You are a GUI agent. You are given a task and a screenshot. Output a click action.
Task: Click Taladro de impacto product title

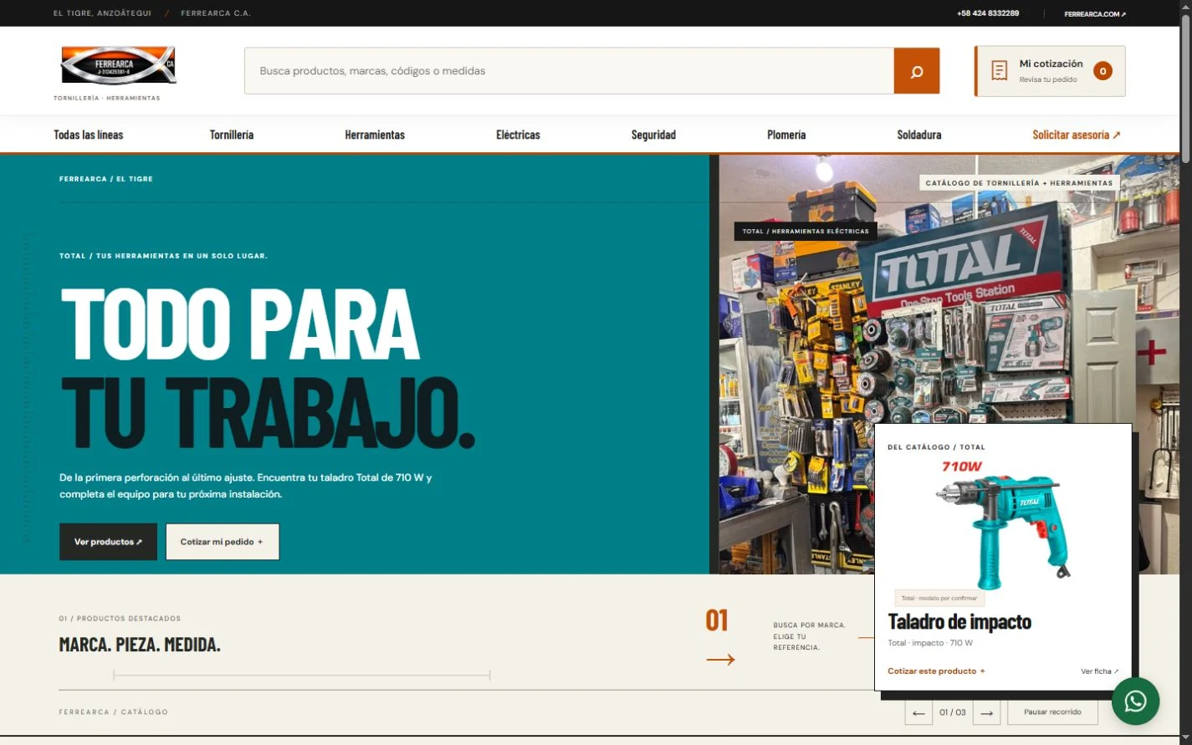click(959, 622)
